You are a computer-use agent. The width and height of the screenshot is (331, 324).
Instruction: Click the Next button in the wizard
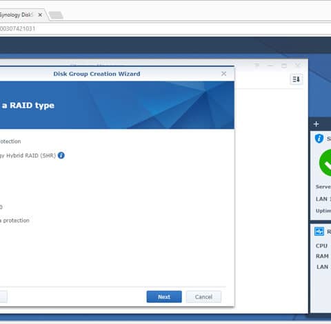[x=164, y=296]
